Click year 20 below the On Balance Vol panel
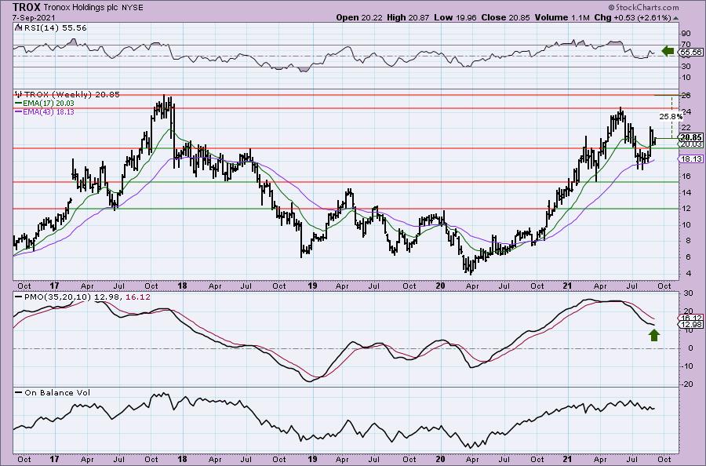706x466 pixels. point(440,459)
